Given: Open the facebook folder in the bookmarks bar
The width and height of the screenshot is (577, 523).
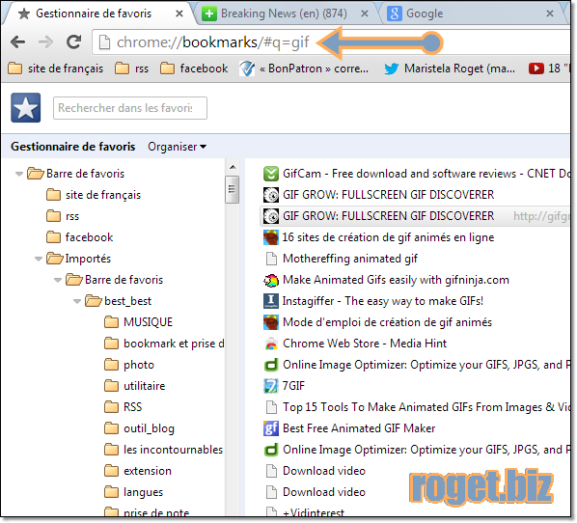Looking at the screenshot, I should click(194, 69).
